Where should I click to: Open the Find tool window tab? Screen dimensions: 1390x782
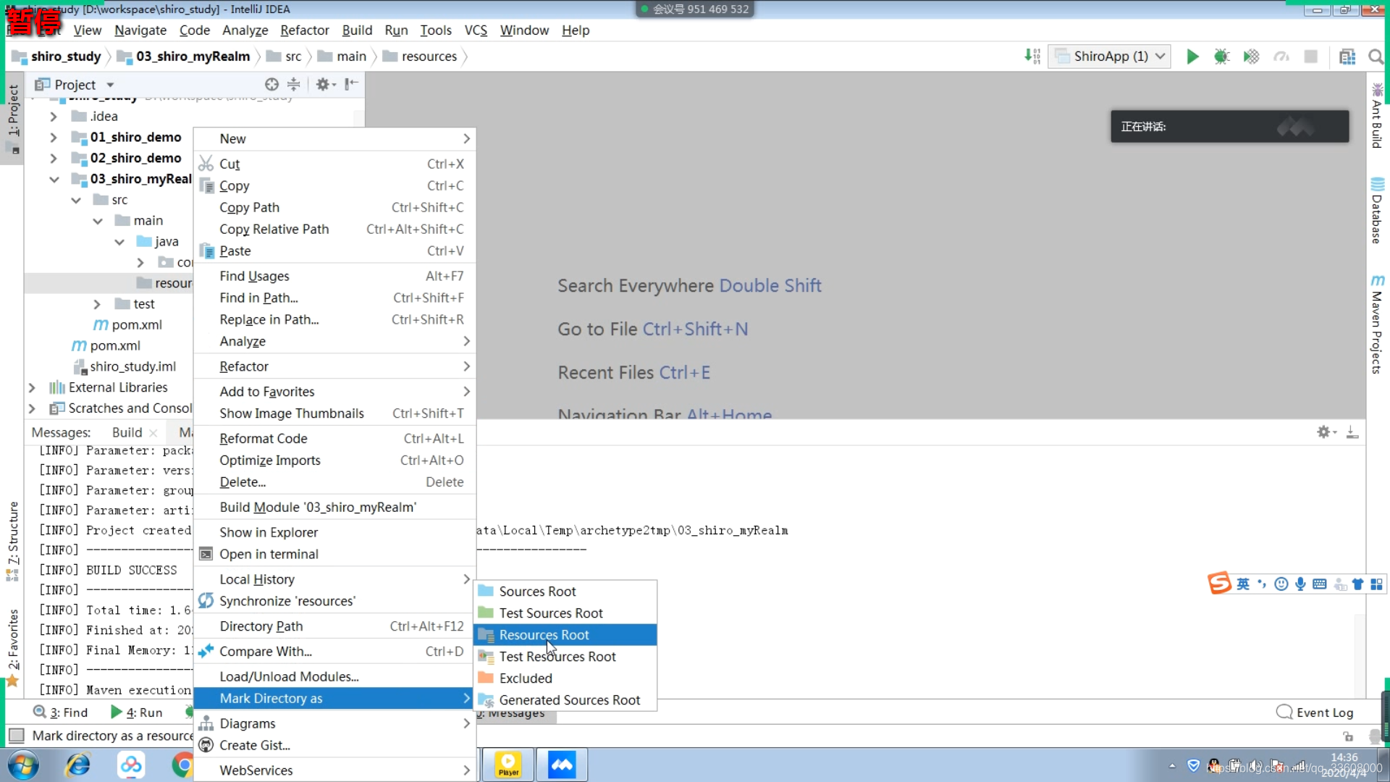point(61,712)
